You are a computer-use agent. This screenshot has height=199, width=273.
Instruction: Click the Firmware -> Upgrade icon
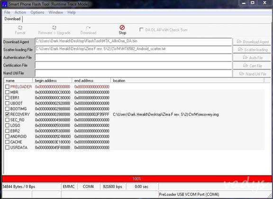pos(54,28)
